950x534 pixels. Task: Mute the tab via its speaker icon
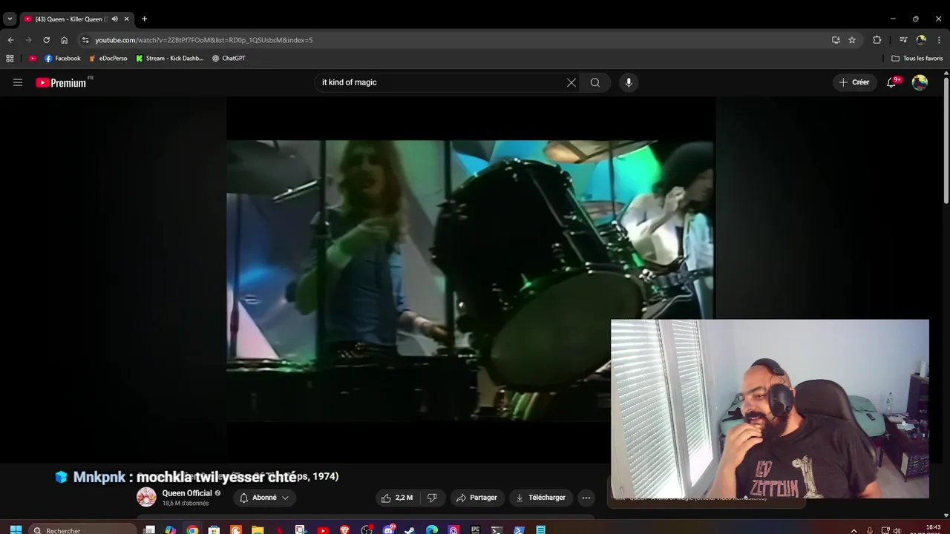tap(114, 19)
